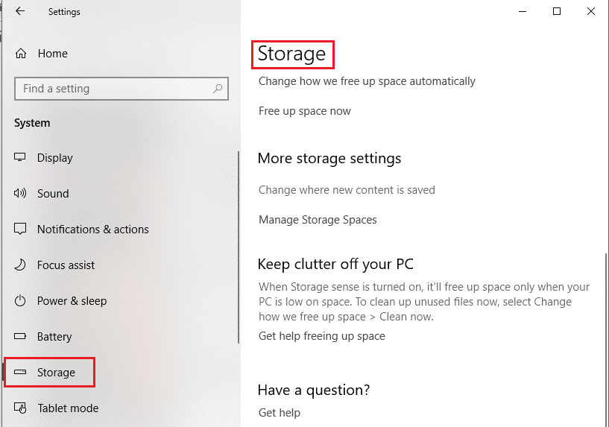609x427 pixels.
Task: Click Get help freeing up space link
Action: pos(321,336)
